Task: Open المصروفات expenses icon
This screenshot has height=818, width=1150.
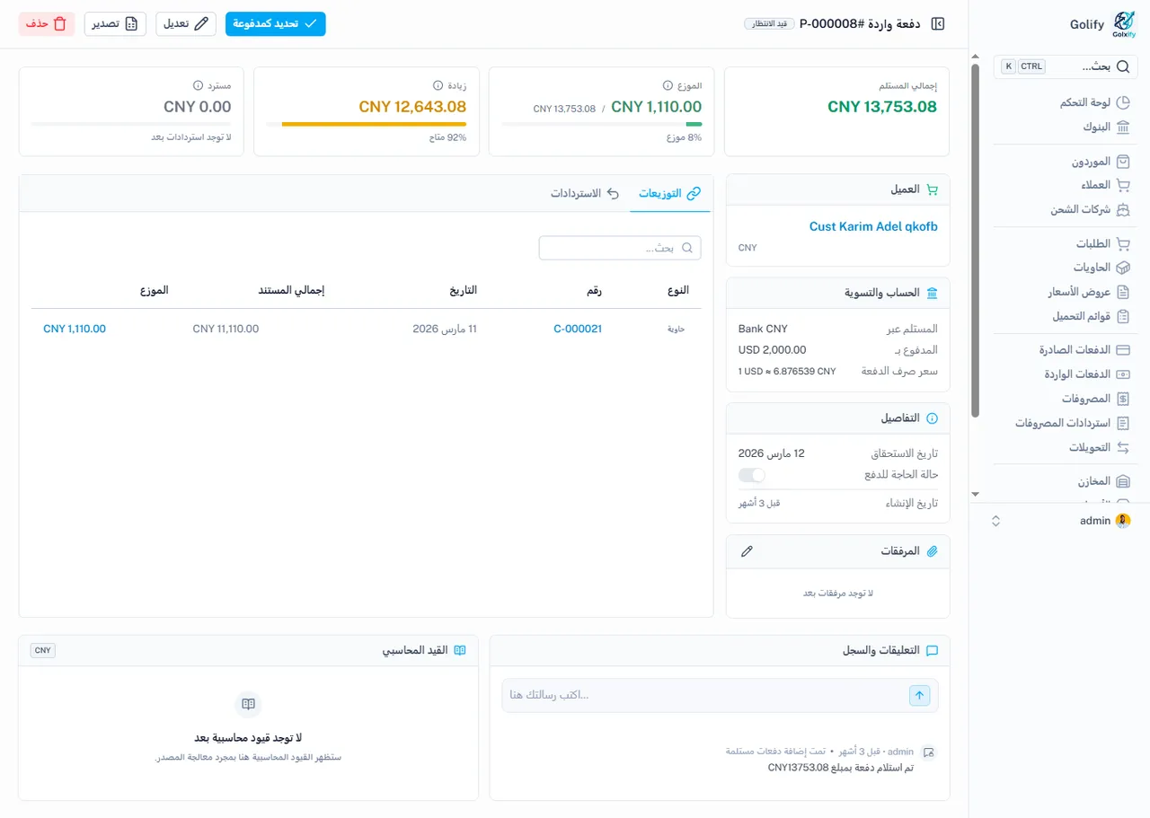Action: [1123, 399]
